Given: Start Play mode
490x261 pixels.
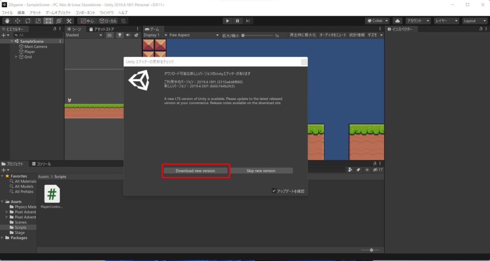Looking at the screenshot, I should coord(228,21).
